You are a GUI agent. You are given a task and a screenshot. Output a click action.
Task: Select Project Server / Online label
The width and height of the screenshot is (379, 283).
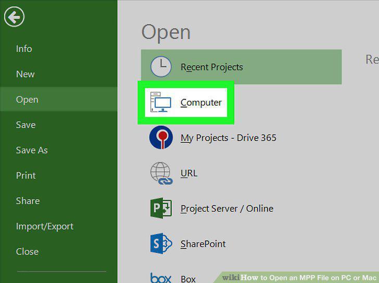pos(227,209)
